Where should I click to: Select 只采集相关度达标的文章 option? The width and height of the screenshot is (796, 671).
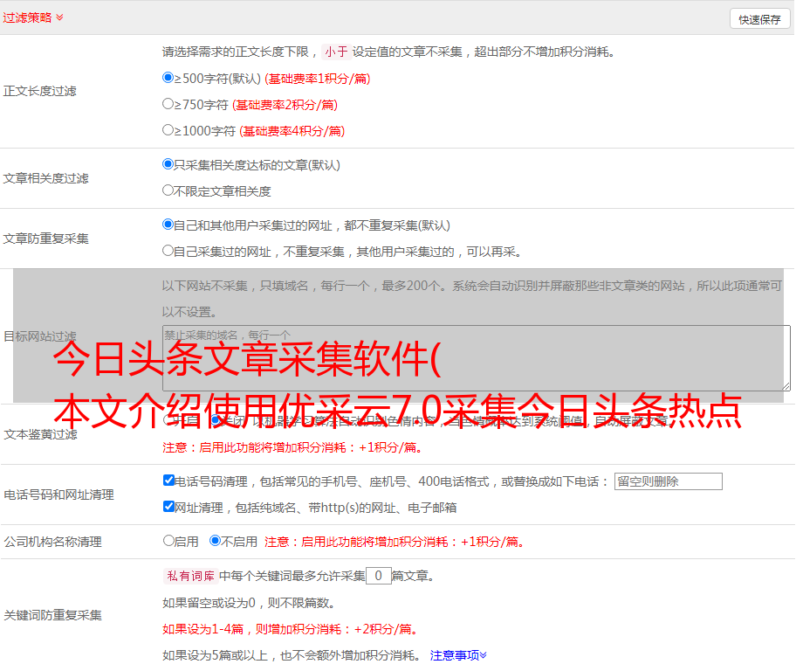[168, 164]
